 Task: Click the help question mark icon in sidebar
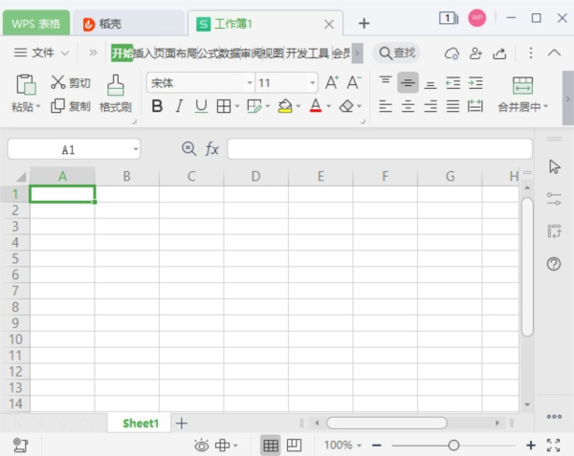[x=553, y=264]
